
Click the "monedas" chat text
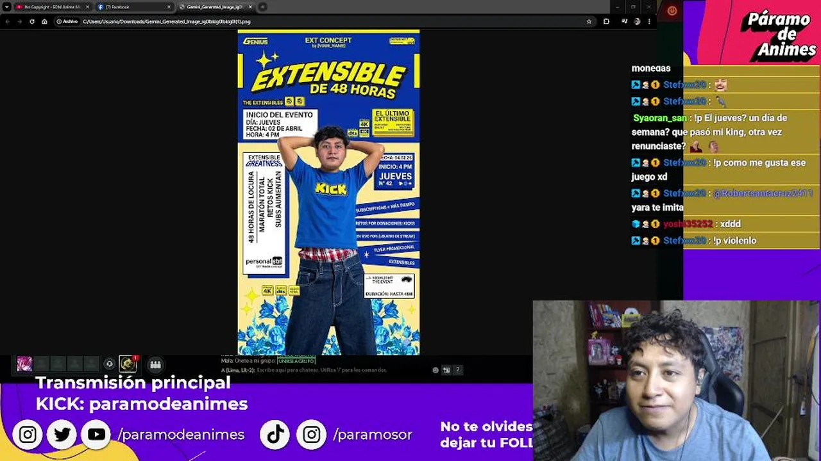click(x=651, y=68)
